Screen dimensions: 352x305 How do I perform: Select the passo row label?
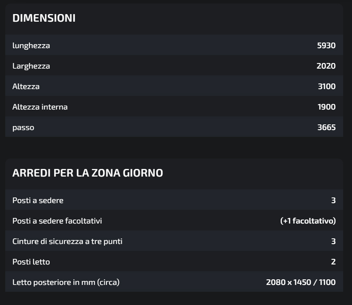23,128
